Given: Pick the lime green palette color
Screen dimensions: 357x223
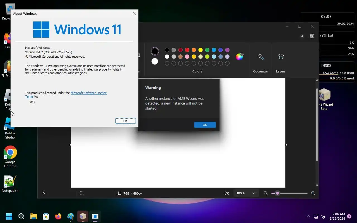Looking at the screenshot, I should [207, 57].
